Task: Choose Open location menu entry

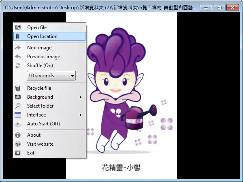Action: coord(49,36)
